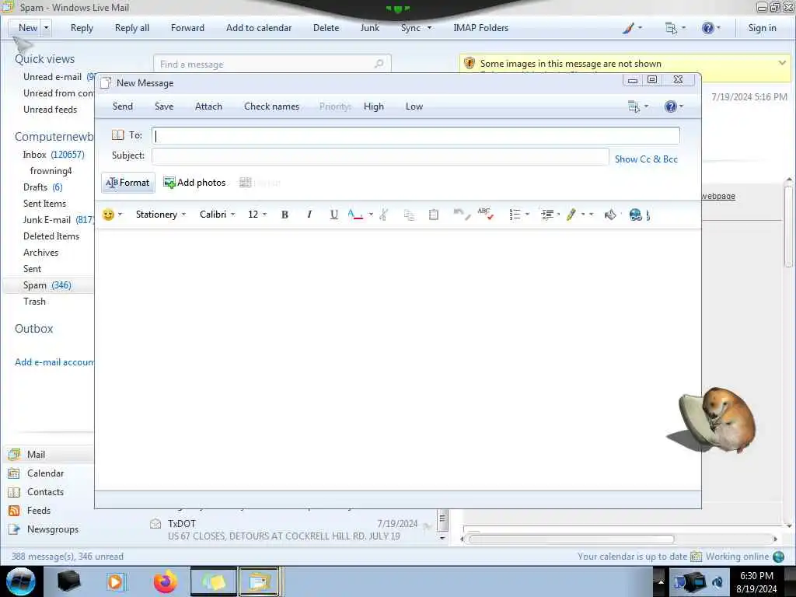Screen dimensions: 796x597
Task: Click the message body area
Action: coord(398,359)
